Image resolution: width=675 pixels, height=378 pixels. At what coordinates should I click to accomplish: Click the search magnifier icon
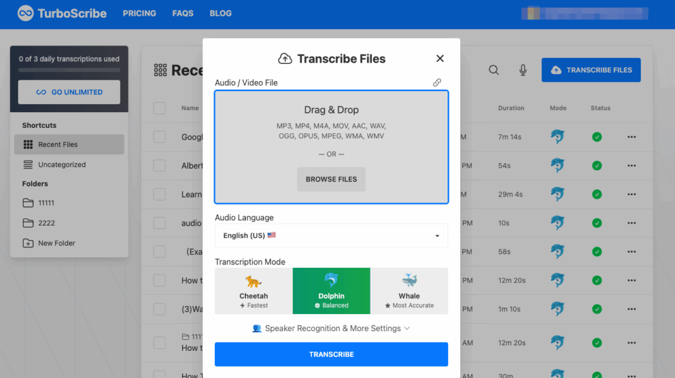click(494, 70)
